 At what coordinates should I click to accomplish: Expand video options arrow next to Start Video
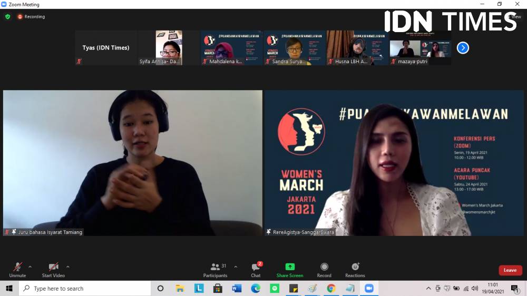[68, 267]
